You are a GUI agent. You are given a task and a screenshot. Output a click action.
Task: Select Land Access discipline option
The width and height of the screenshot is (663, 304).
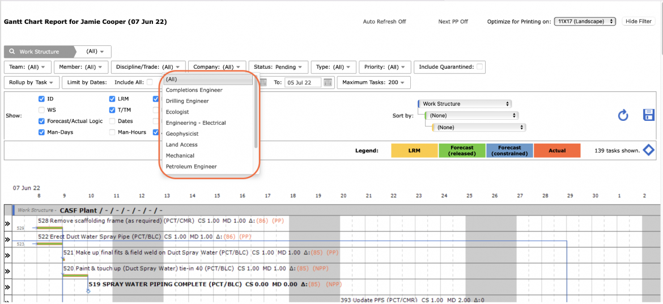tap(209, 145)
